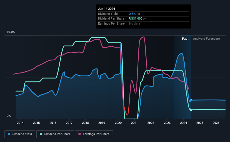Image resolution: width=230 pixels, height=142 pixels.
Task: Click the 'Jun 14 2024' tooltip date
Action: coord(106,9)
